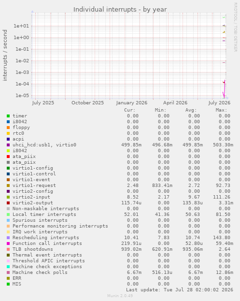This screenshot has height=301, width=240.
Task: Click the October 2025 axis label
Action: pyautogui.click(x=87, y=103)
